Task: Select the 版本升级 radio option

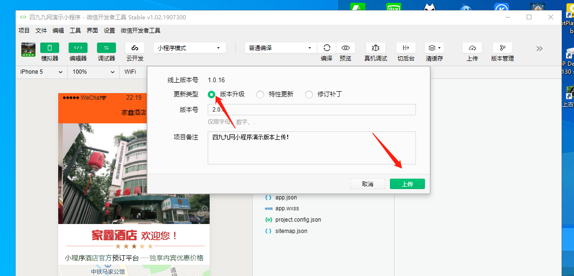Action: pos(212,95)
